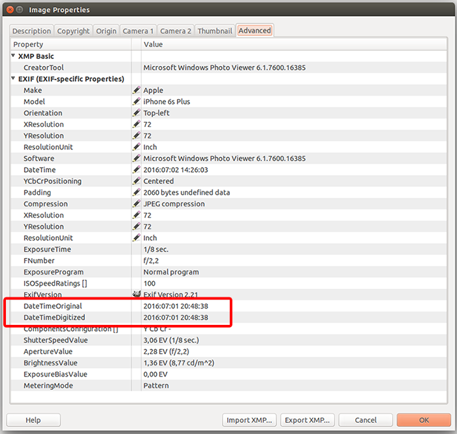The image size is (457, 434).
Task: Click the pencil icon for YCbCrPositioning
Action: [x=136, y=181]
